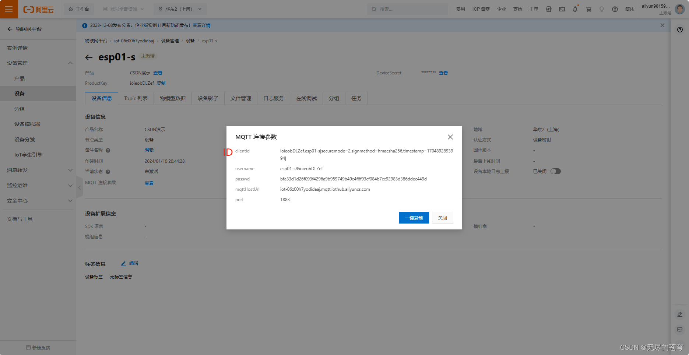Image resolution: width=689 pixels, height=355 pixels.
Task: Open the shopping cart
Action: coord(588,9)
